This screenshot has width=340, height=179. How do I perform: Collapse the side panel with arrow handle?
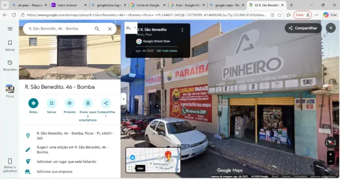(x=123, y=99)
